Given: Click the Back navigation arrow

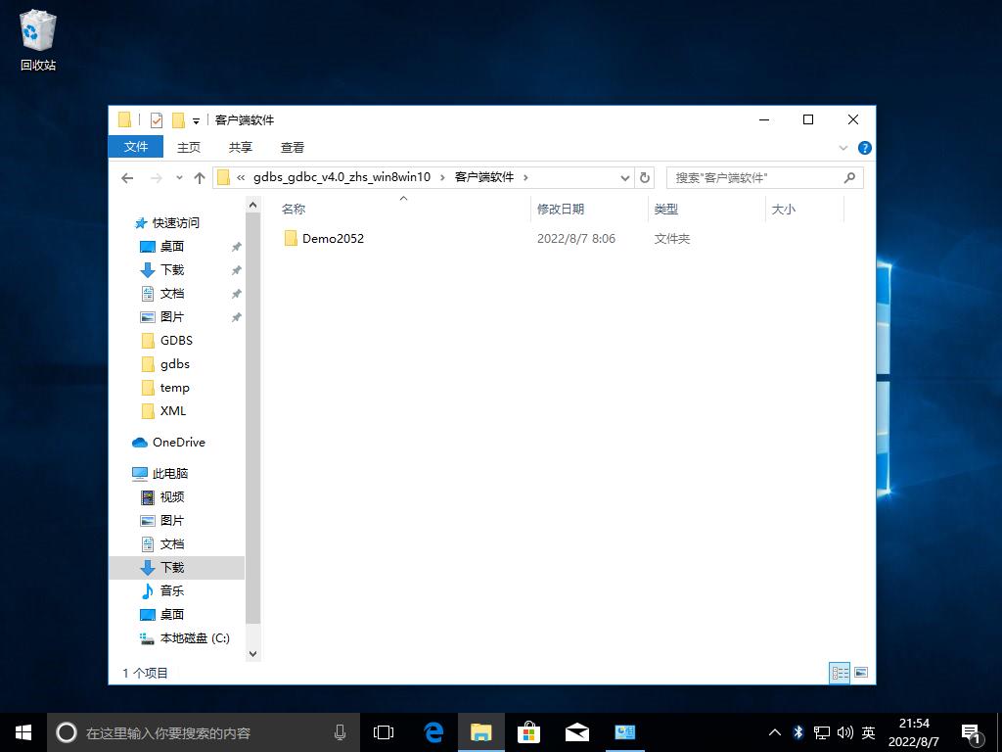Looking at the screenshot, I should (x=127, y=177).
